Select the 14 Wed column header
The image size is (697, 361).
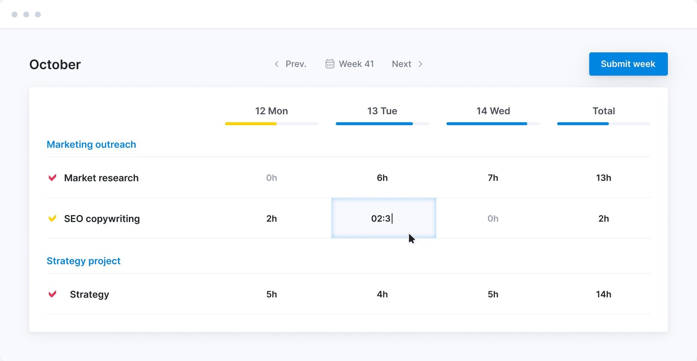coord(493,111)
